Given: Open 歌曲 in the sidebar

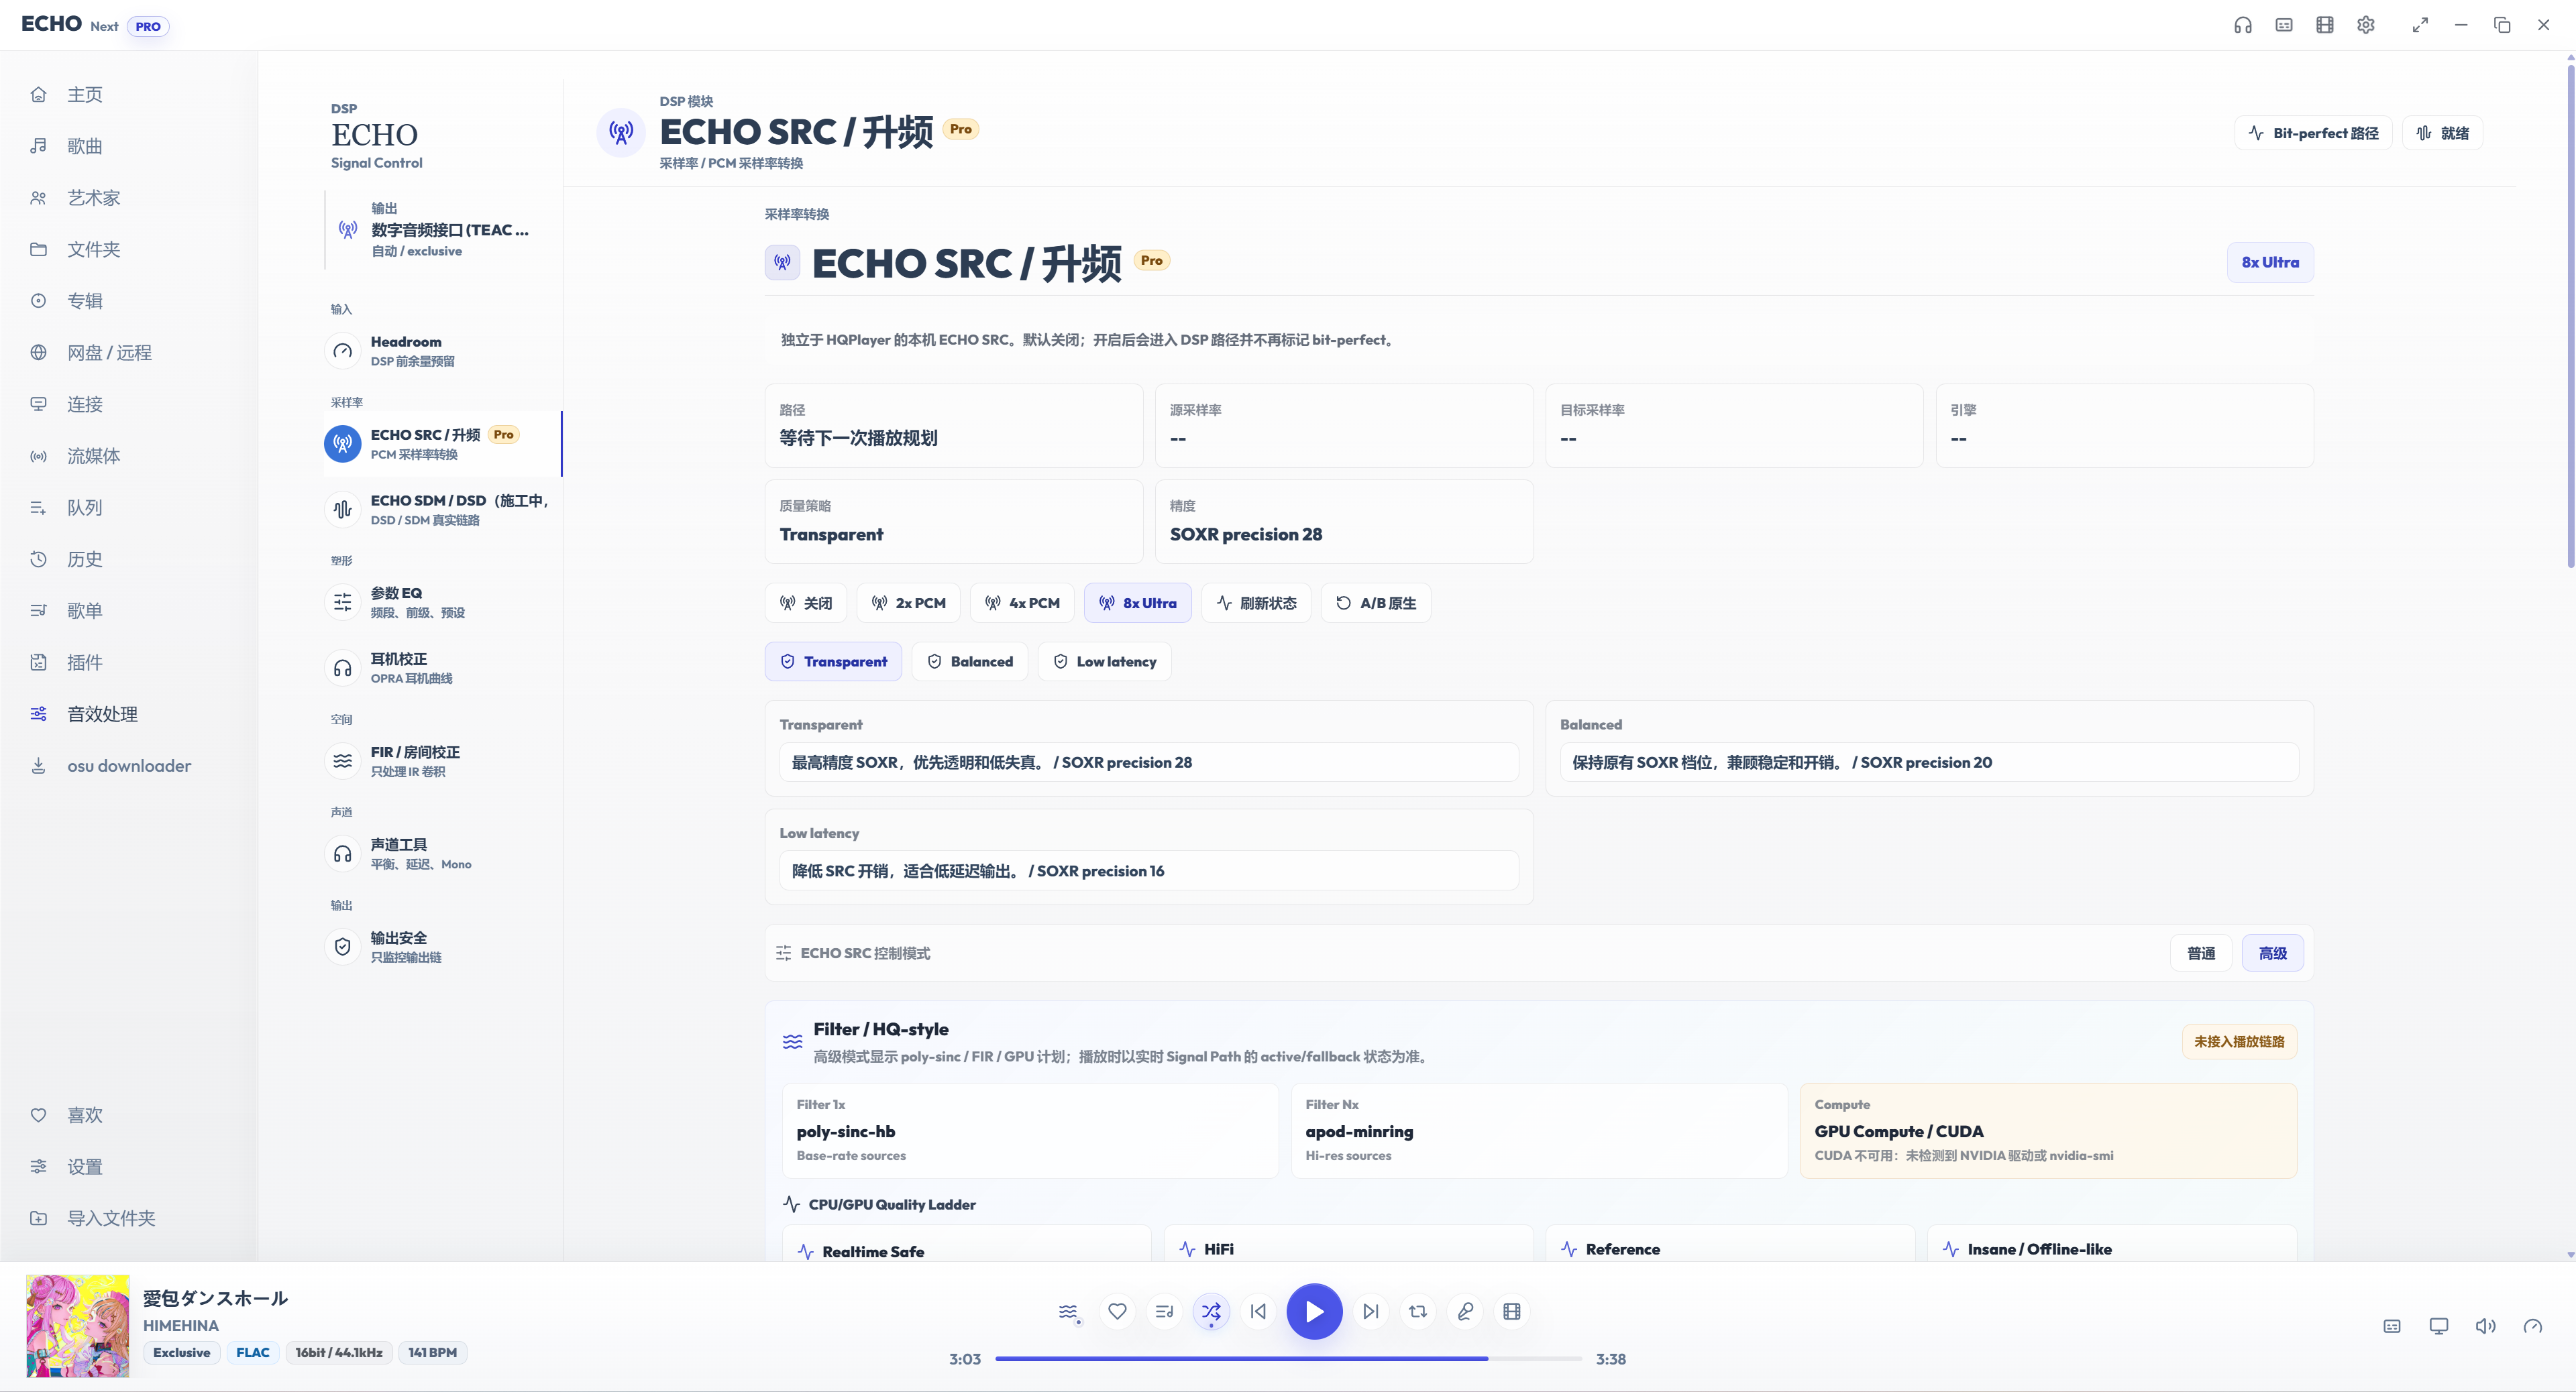Looking at the screenshot, I should pos(129,146).
